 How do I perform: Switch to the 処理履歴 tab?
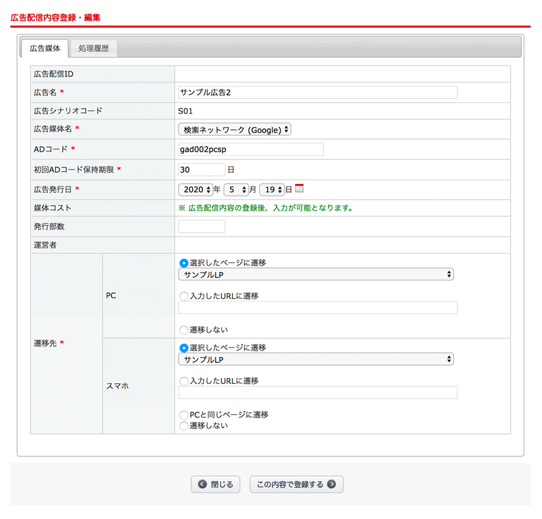[93, 48]
